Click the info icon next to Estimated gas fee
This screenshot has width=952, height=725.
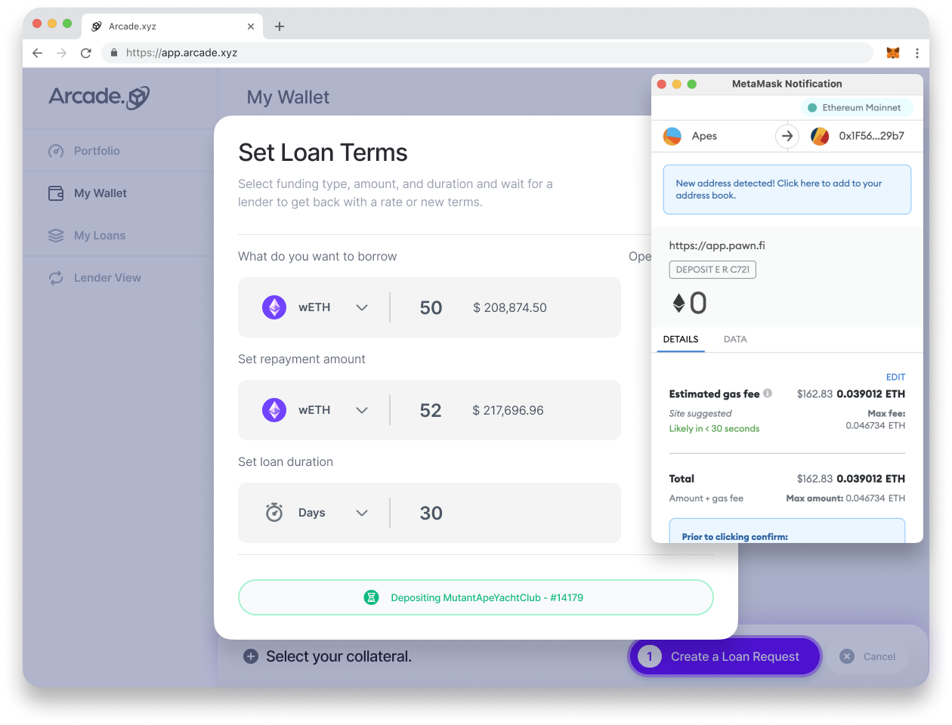[x=768, y=393]
